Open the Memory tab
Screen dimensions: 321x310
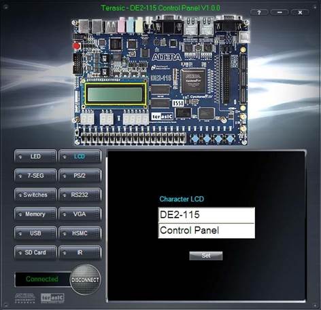(x=35, y=214)
